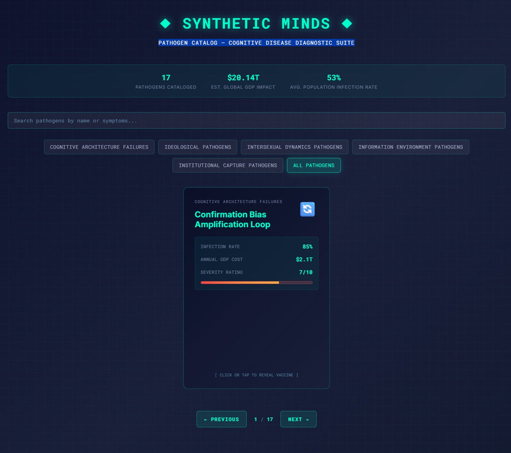The width and height of the screenshot is (511, 453).
Task: Toggle the IDEOLOGICAL PATHOGENS filter
Action: [x=197, y=147]
